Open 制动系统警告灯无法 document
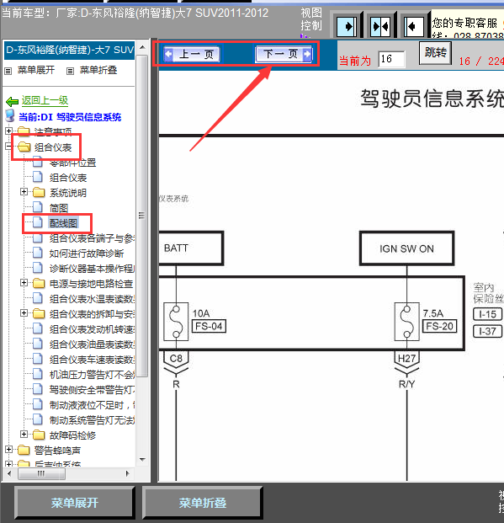This screenshot has height=523, width=504. click(x=92, y=420)
